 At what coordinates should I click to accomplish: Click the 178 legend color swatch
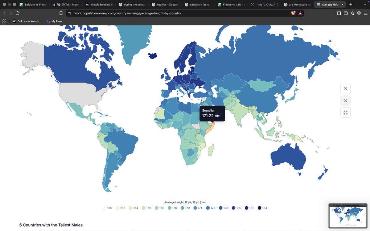[x=220, y=208]
